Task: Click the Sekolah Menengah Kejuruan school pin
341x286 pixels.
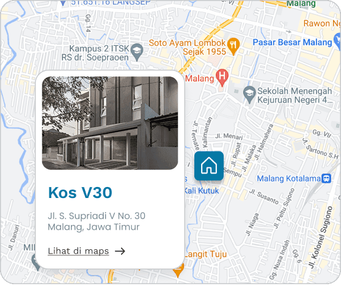Action: 249,95
